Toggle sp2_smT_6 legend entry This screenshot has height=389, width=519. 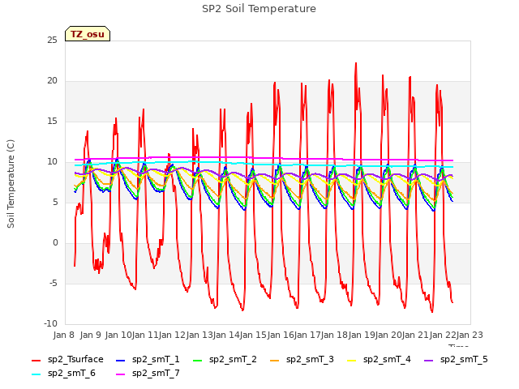click(x=63, y=374)
